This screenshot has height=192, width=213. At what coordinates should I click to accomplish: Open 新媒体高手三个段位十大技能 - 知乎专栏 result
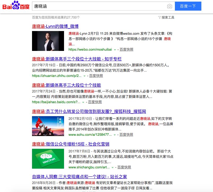click(x=77, y=59)
